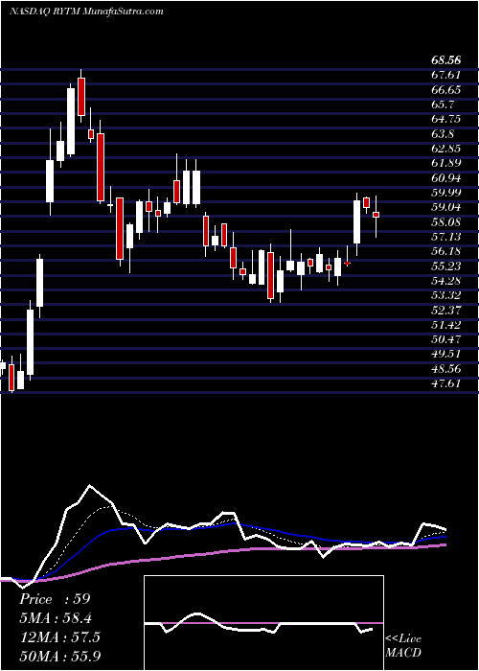Viewport: 479px width, 671px height.
Task: Click the 60.94 price axis label
Action: tap(446, 178)
